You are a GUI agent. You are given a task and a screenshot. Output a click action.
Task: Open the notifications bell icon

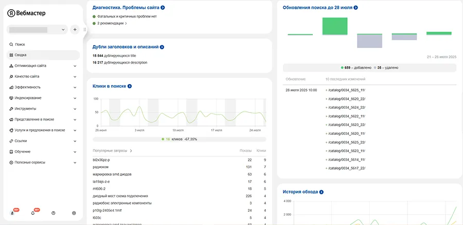pyautogui.click(x=33, y=213)
